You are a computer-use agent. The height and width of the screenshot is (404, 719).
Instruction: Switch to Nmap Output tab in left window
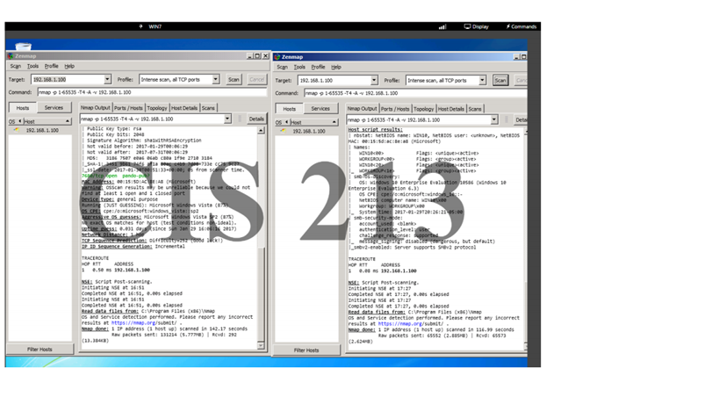click(x=96, y=108)
